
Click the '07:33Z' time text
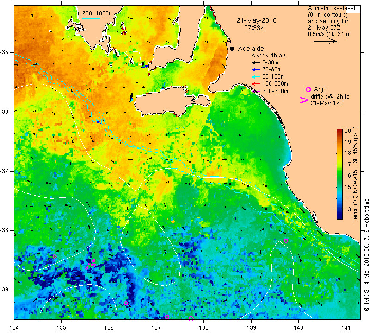point(254,28)
